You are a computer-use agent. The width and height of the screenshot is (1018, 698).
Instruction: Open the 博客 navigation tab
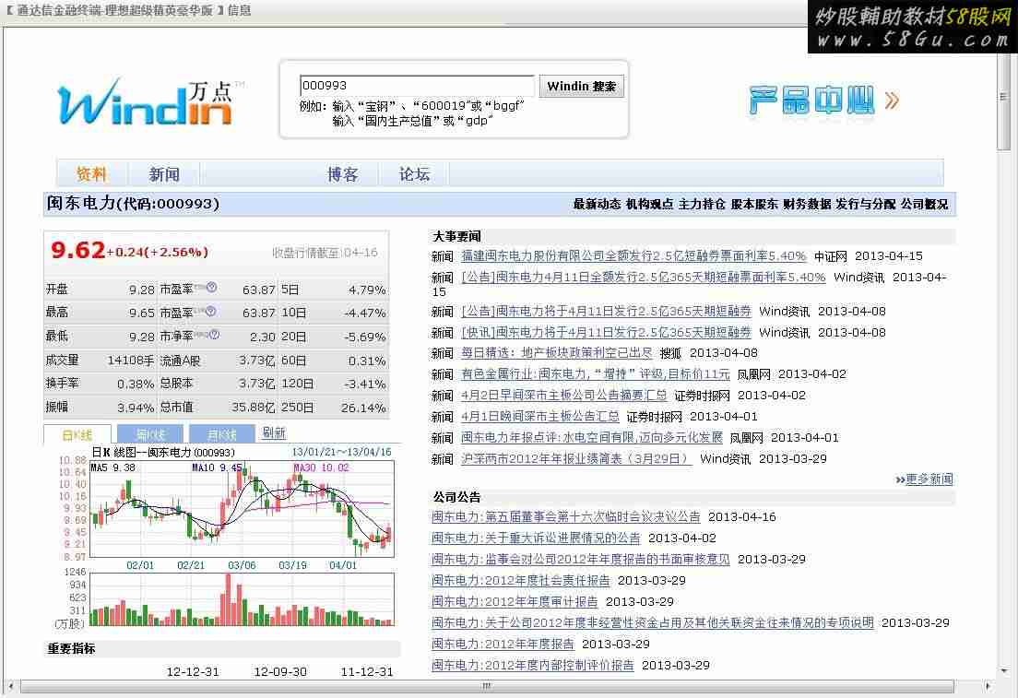342,174
